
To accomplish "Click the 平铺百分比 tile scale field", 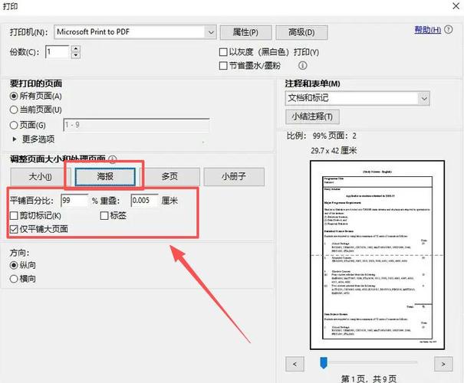I will [x=74, y=201].
